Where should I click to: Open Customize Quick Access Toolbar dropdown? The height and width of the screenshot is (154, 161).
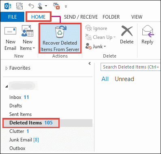click(x=66, y=6)
